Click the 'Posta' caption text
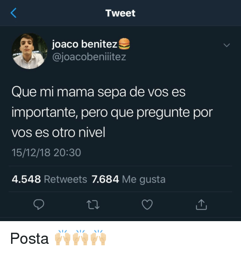Viewport: 241px width, 253px height. click(29, 239)
